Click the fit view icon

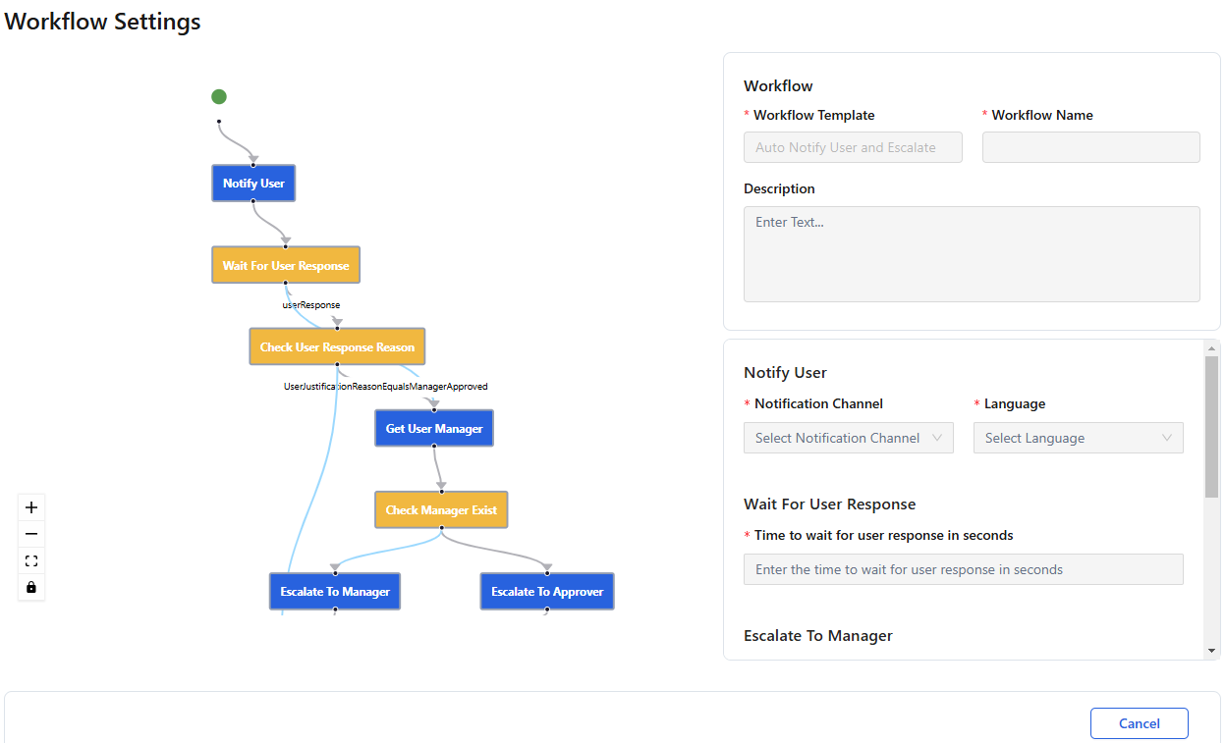click(x=31, y=560)
